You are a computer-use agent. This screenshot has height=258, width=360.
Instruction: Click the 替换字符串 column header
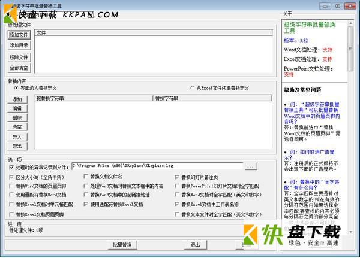pyautogui.click(x=212, y=98)
